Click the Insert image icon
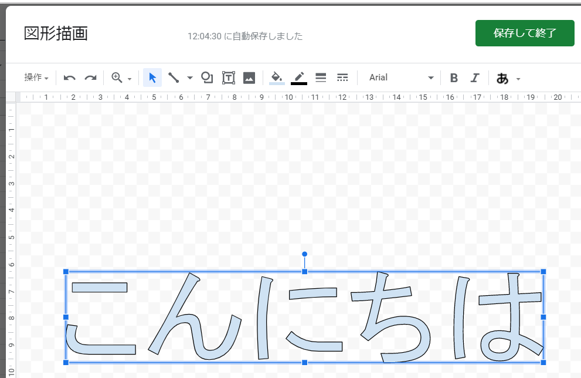The image size is (581, 378). point(249,78)
